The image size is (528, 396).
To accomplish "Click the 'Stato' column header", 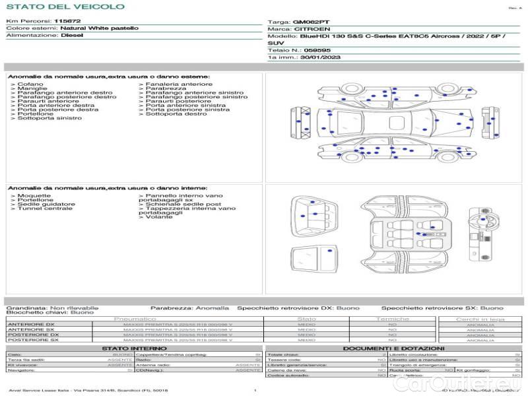I will [x=306, y=319].
